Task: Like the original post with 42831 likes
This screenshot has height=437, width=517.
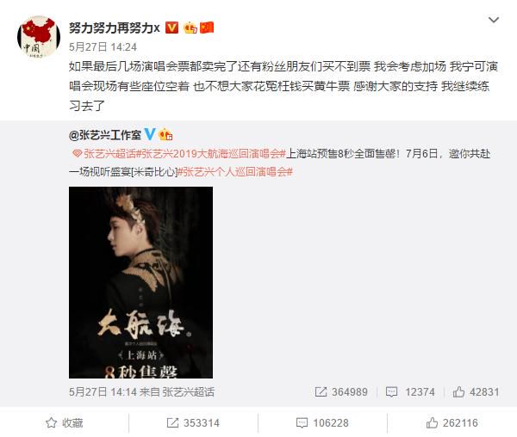Action: tap(476, 392)
